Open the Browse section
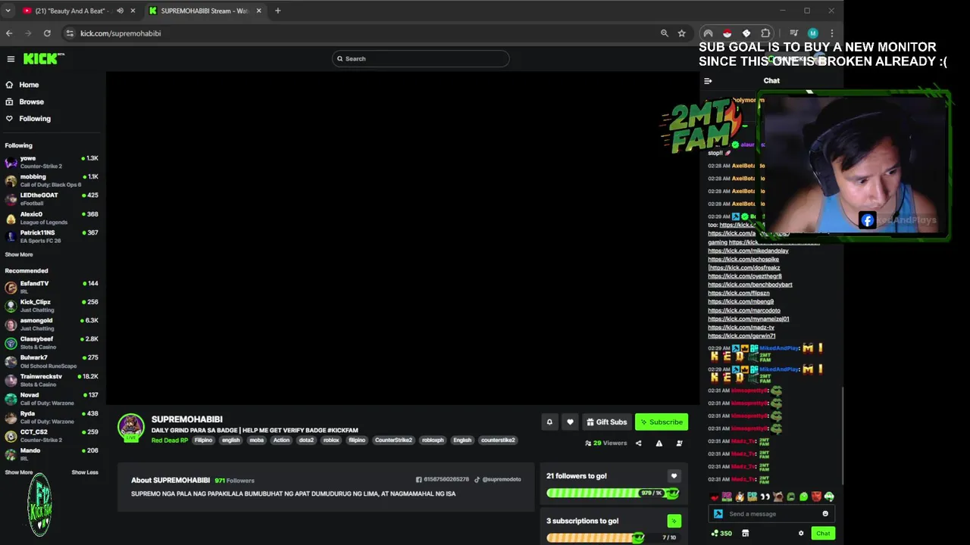The image size is (970, 545). (x=31, y=101)
